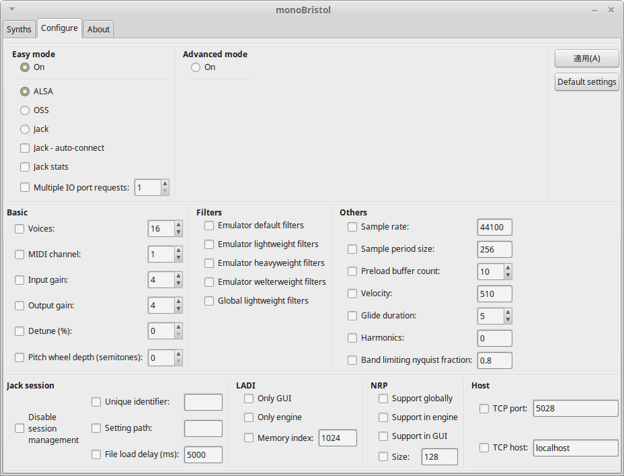Enable Emulator welterweight filters
This screenshot has width=624, height=476.
pyautogui.click(x=209, y=282)
